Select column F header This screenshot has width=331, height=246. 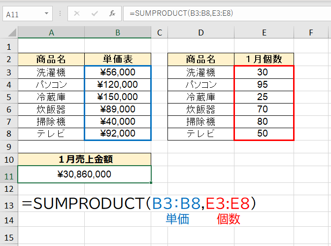[311, 33]
